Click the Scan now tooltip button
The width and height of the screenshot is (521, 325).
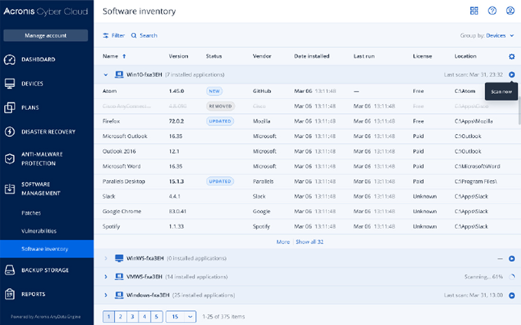[502, 91]
